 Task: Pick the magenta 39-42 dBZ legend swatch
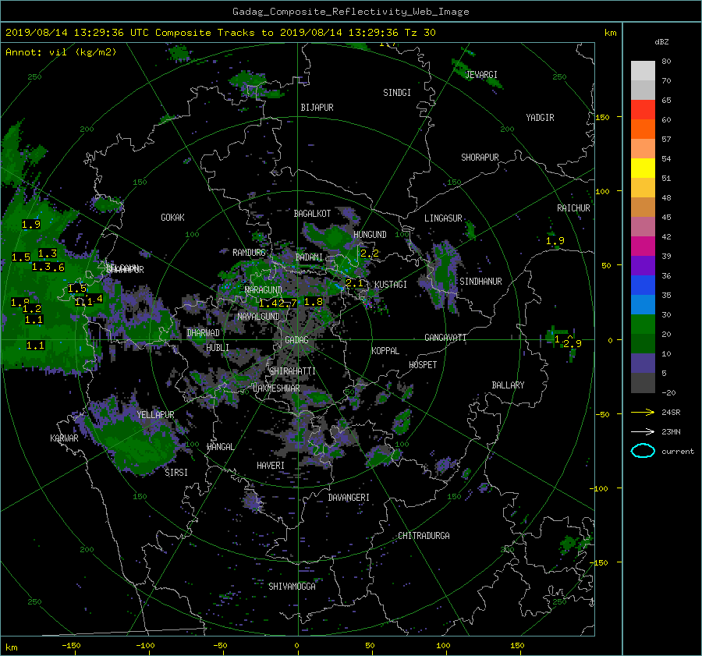pos(643,246)
